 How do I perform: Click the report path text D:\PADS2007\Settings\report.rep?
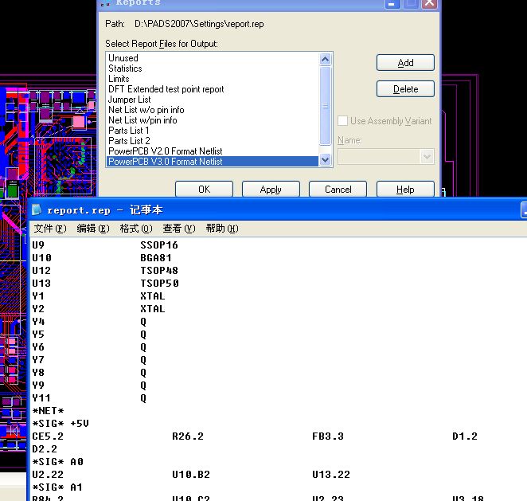pyautogui.click(x=199, y=24)
